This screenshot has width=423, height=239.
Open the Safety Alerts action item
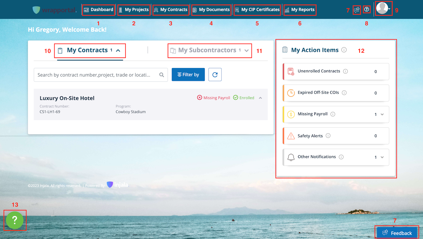336,136
